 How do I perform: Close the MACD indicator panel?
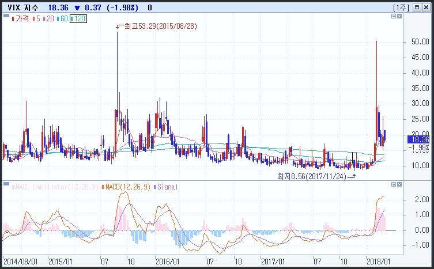pos(399,184)
